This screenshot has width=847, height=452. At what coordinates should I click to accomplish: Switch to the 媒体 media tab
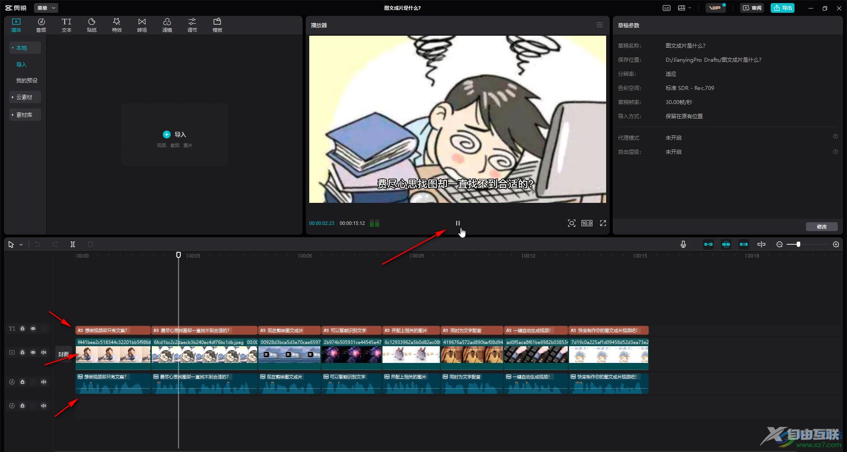pos(16,25)
